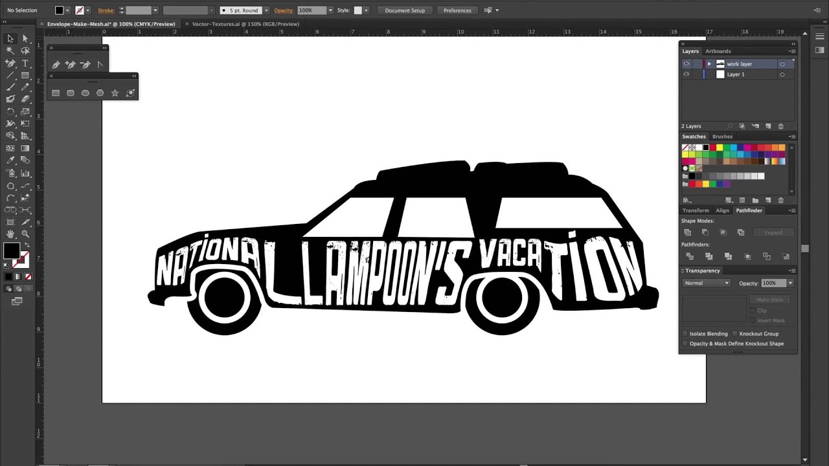Open stroke weight dropdown in control bar
The width and height of the screenshot is (829, 466).
[x=155, y=10]
